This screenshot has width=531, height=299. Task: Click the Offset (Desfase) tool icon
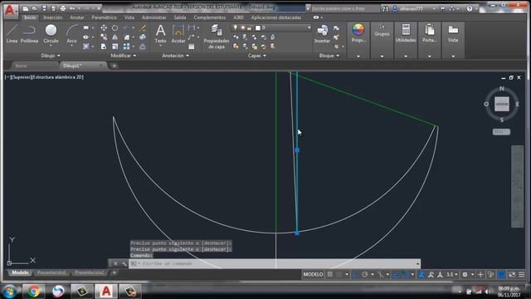[x=143, y=47]
